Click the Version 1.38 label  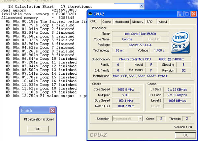[183, 127]
